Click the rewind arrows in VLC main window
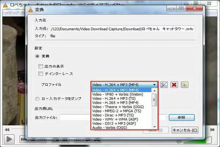 point(7,130)
